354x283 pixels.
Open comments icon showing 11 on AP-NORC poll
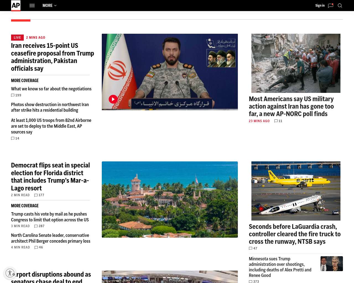[278, 121]
